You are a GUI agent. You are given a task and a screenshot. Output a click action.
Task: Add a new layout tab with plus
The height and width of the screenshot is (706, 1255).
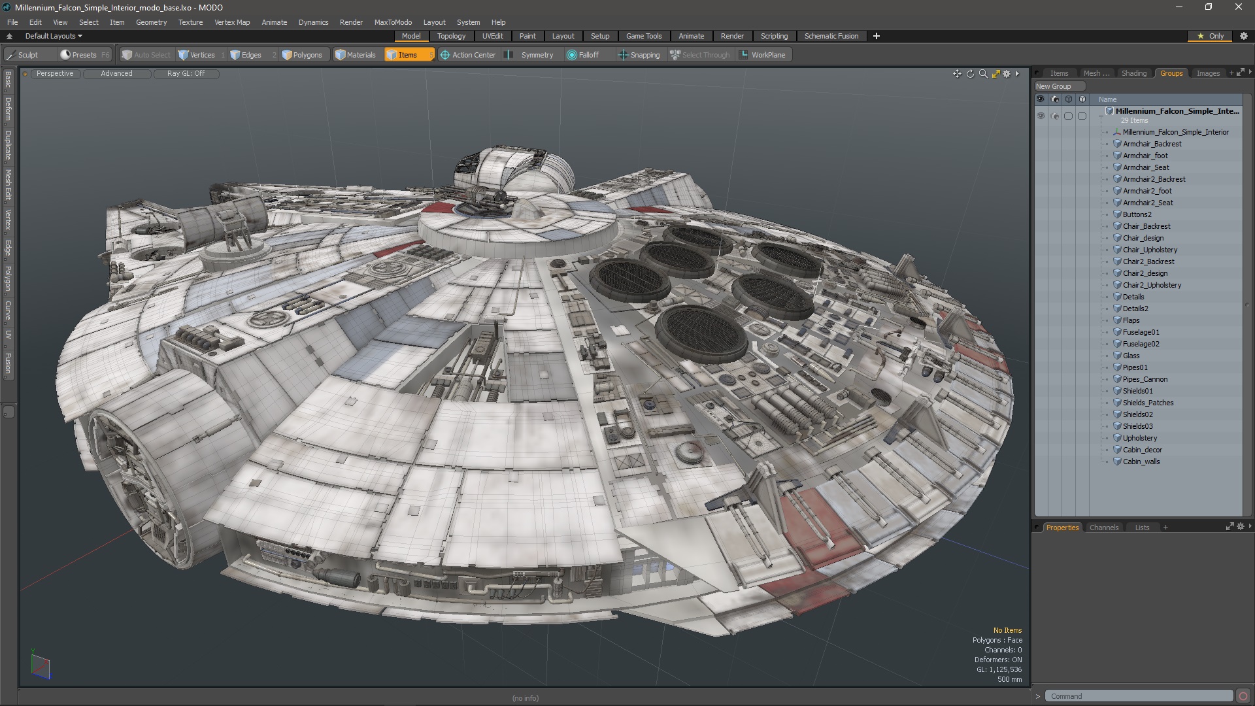pos(876,36)
